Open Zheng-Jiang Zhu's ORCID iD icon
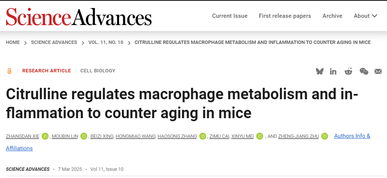The width and height of the screenshot is (387, 178). coord(324,136)
